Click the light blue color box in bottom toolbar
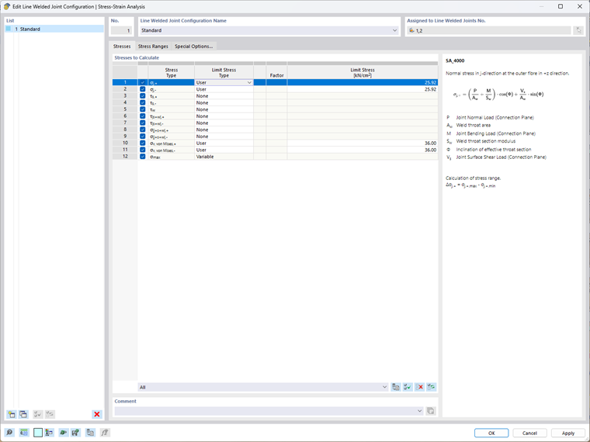The image size is (590, 442). pyautogui.click(x=38, y=433)
